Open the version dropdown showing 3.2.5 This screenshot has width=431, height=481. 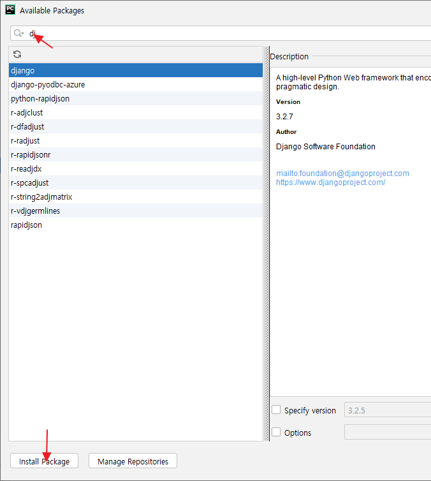pyautogui.click(x=388, y=410)
